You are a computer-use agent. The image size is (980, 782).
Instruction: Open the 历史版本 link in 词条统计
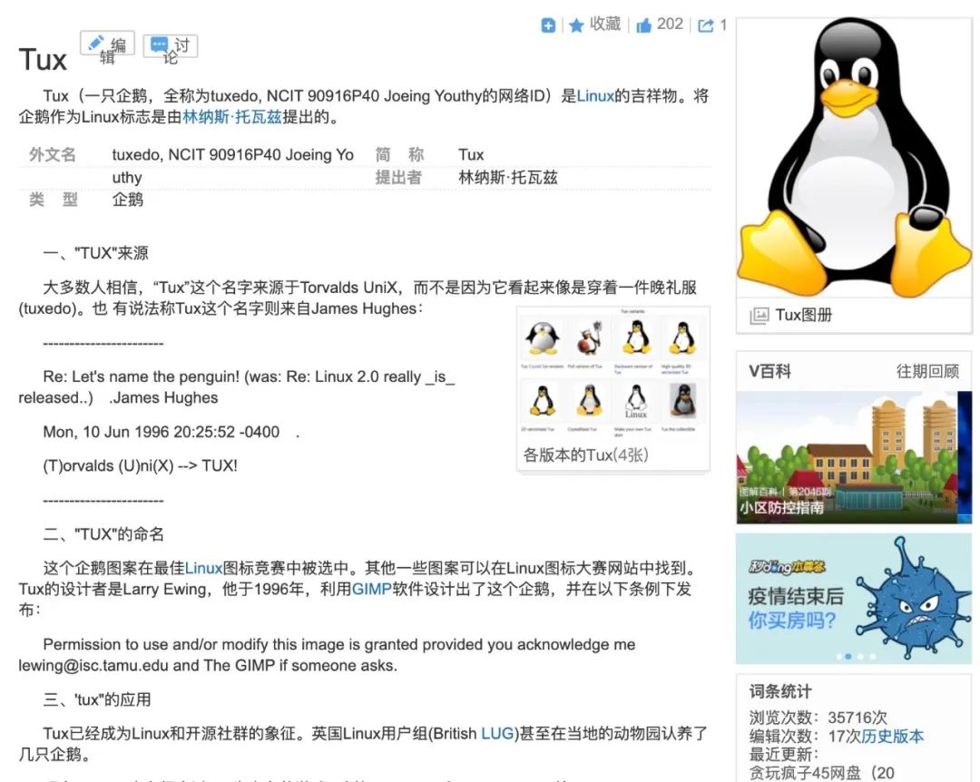893,737
